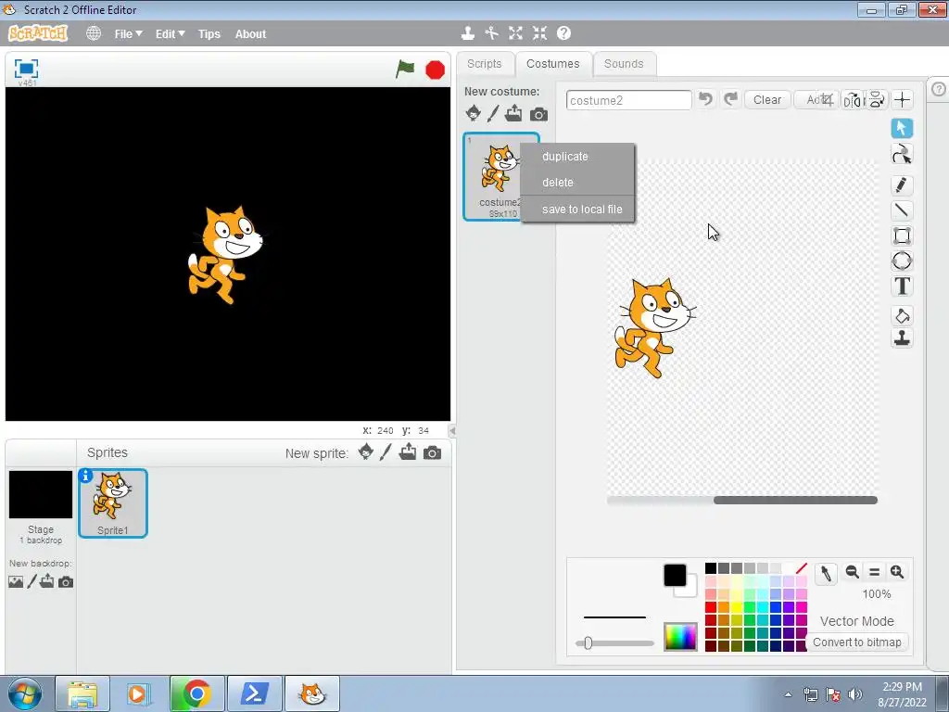
Task: Reset canvas zoom with equals icon
Action: [x=875, y=571]
